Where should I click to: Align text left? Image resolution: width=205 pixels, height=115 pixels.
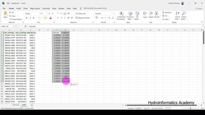58,18
